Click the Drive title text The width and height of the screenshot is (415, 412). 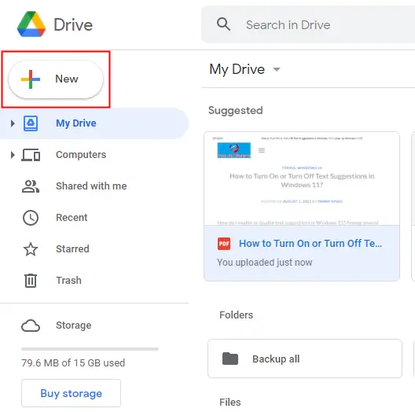pos(73,24)
